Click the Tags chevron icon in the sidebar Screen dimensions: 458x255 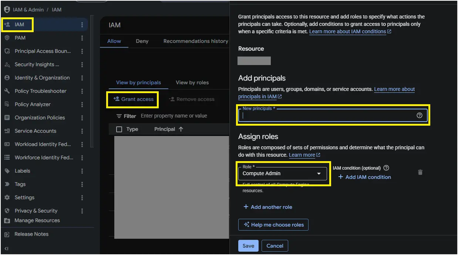coord(7,184)
